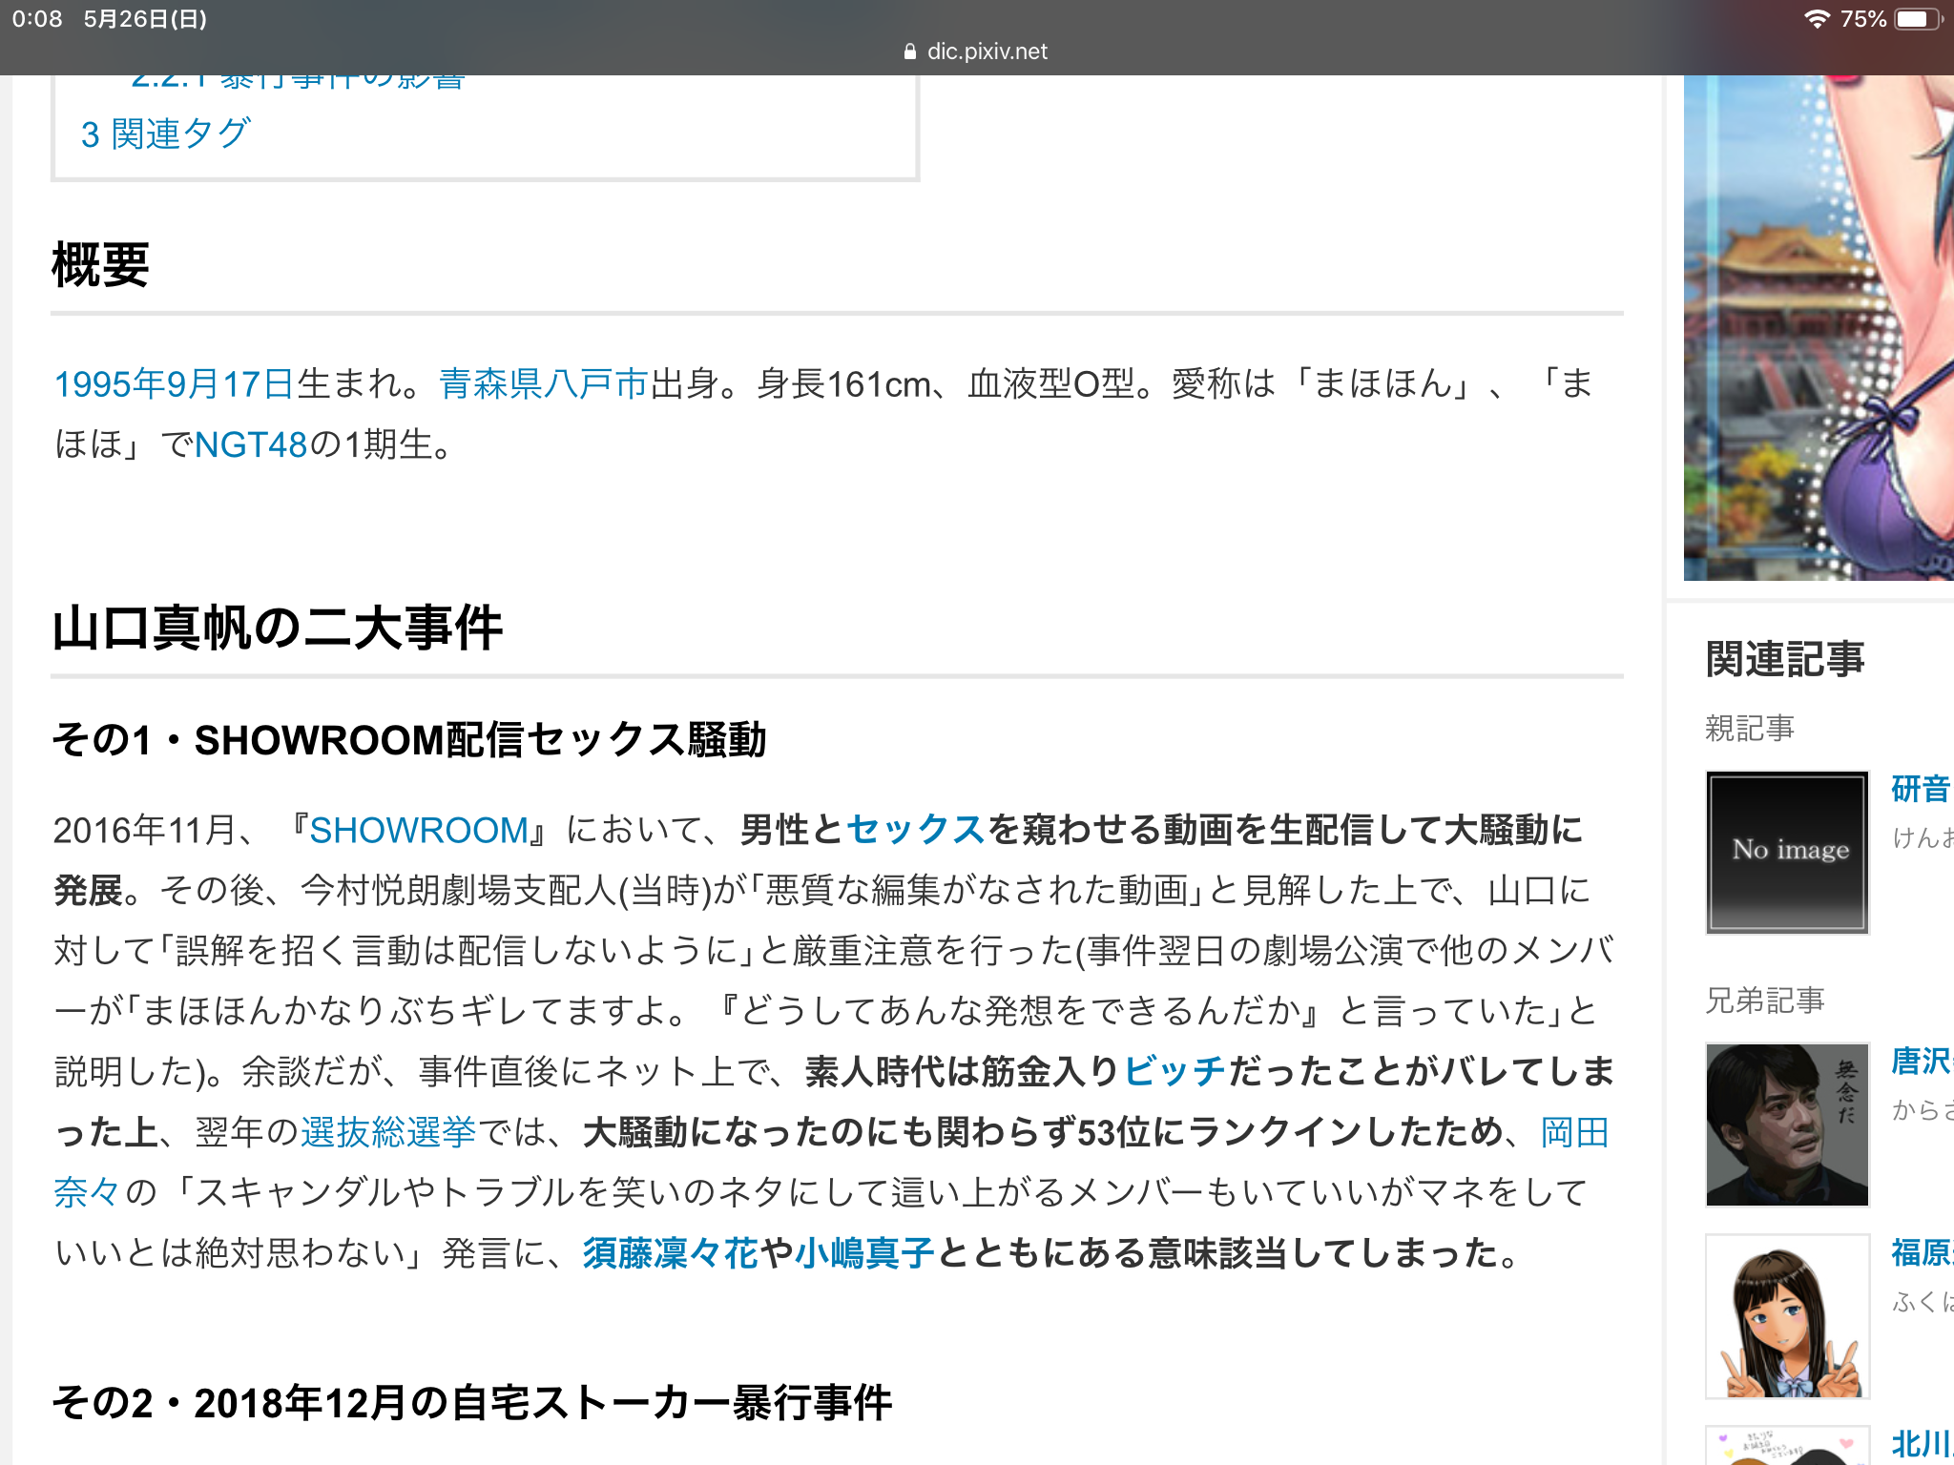The height and width of the screenshot is (1465, 1954).
Task: Tap the 概要 section heading
Action: [100, 264]
